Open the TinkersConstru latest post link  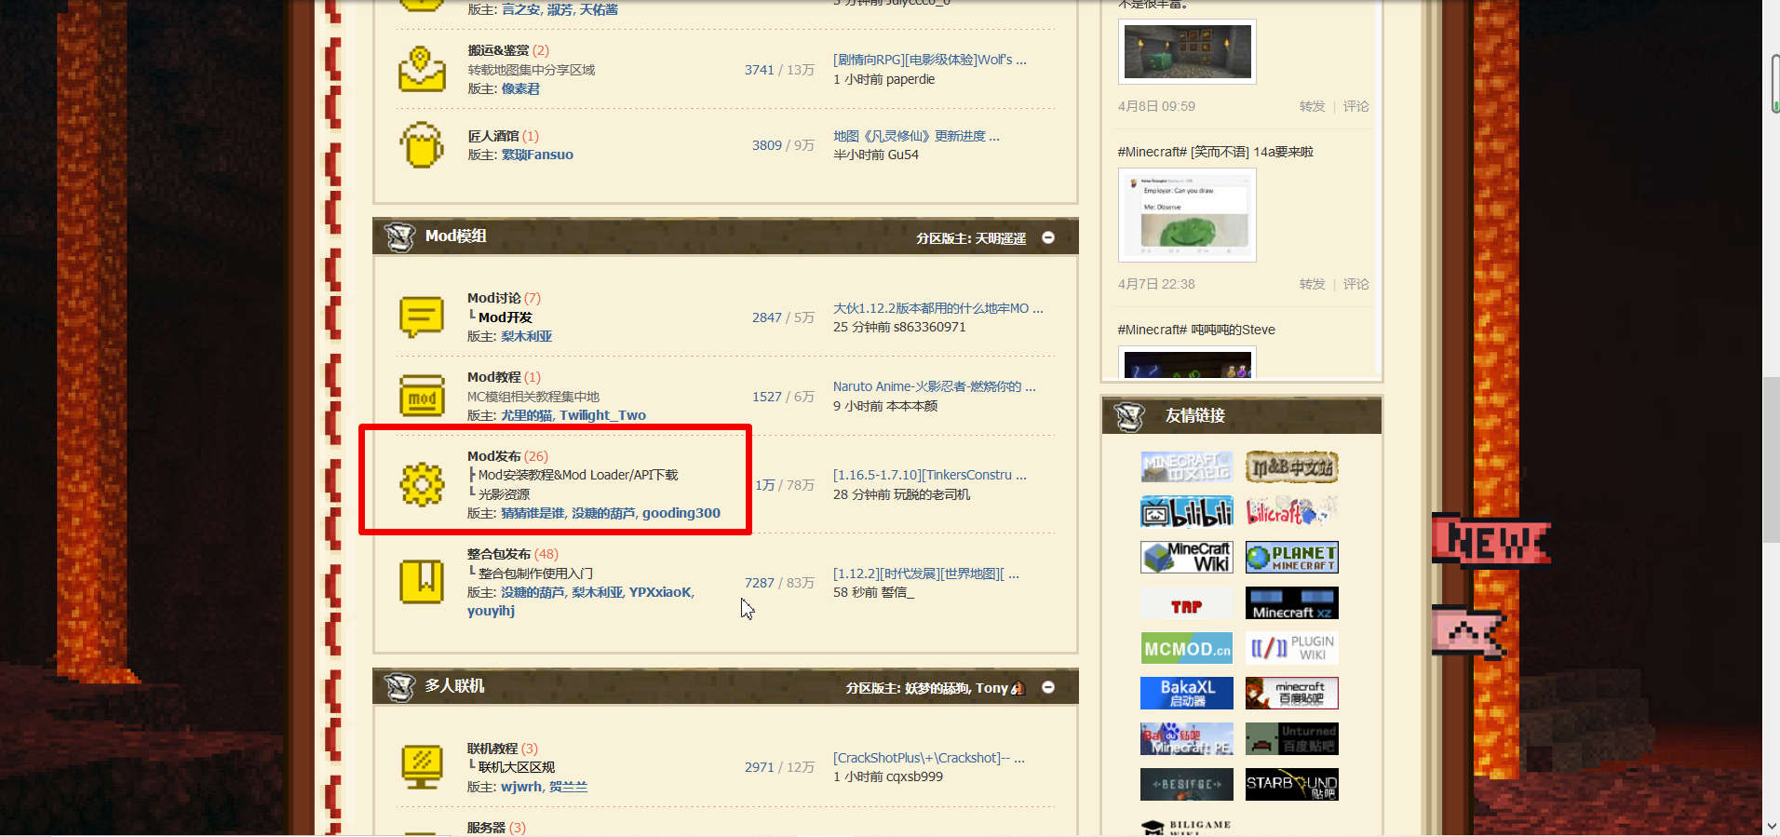(x=930, y=475)
